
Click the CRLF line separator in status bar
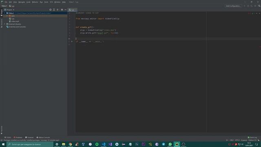232,140
